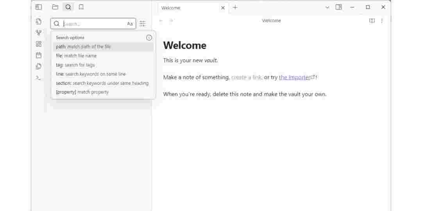Open the command palette icon
The image size is (422, 211).
pyautogui.click(x=39, y=78)
